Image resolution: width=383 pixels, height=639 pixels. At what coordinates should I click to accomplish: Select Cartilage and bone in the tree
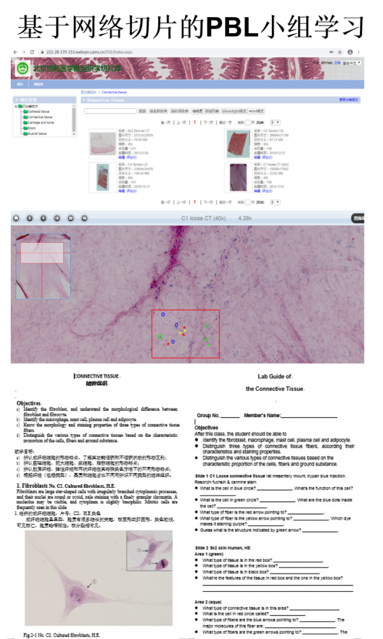(x=42, y=122)
